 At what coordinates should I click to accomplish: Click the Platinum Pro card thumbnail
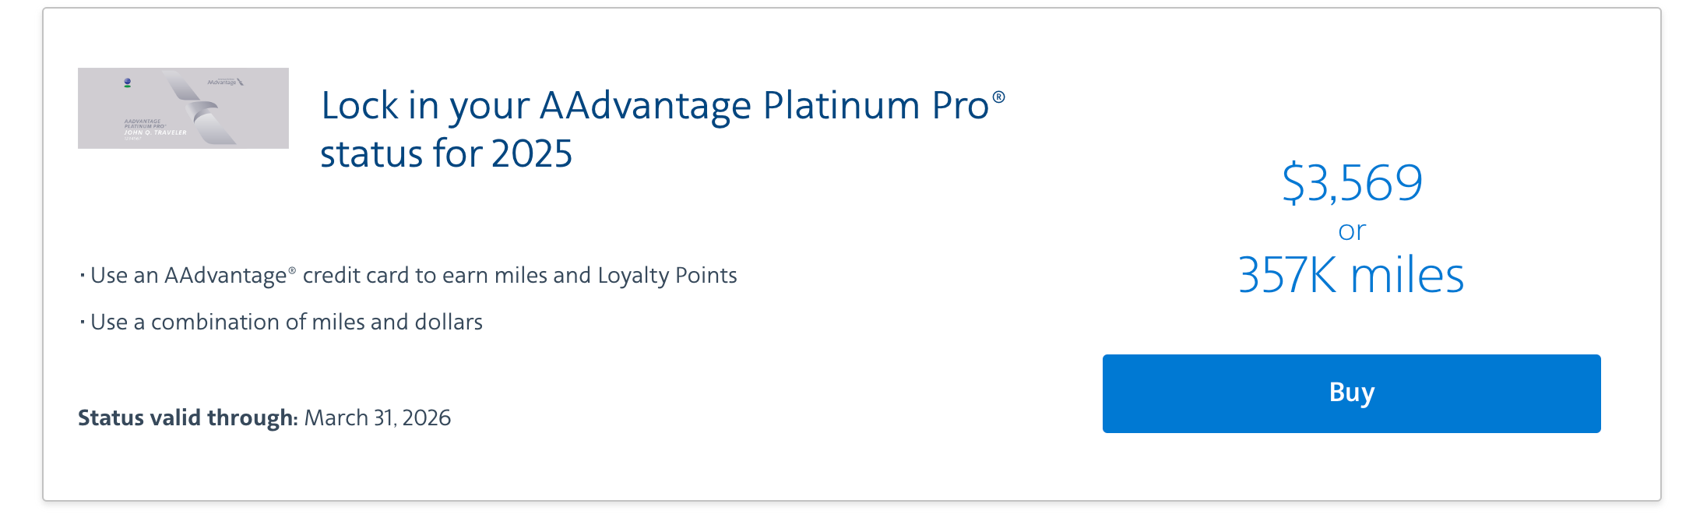183,108
